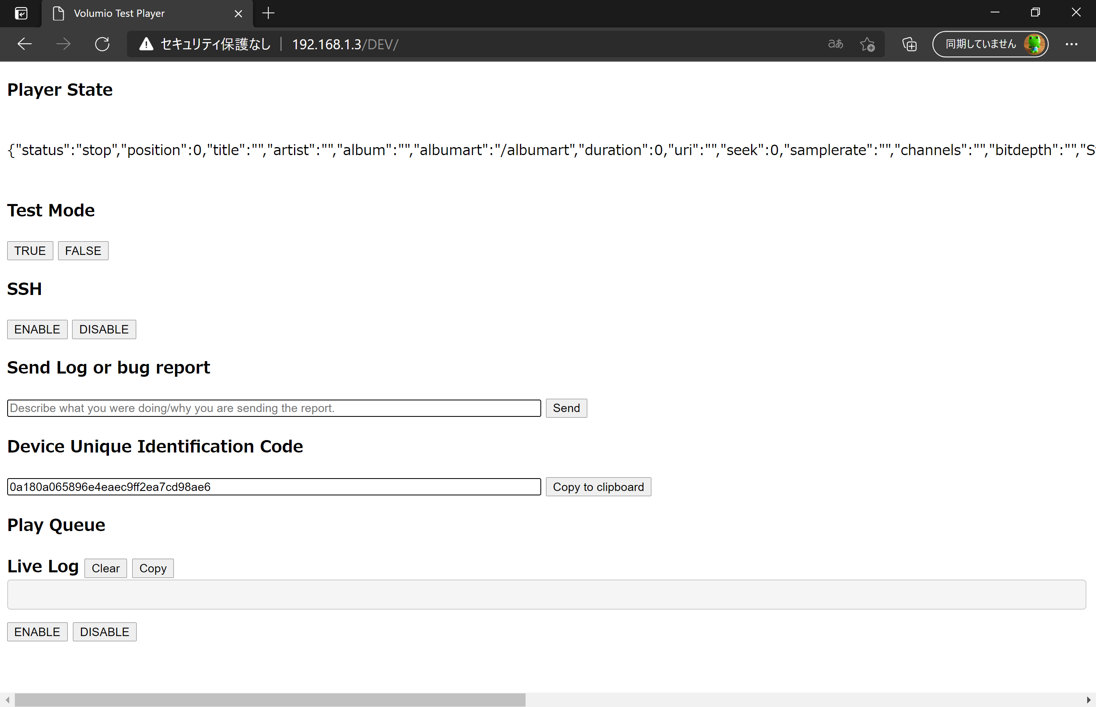Set Test Mode to TRUE

(30, 250)
